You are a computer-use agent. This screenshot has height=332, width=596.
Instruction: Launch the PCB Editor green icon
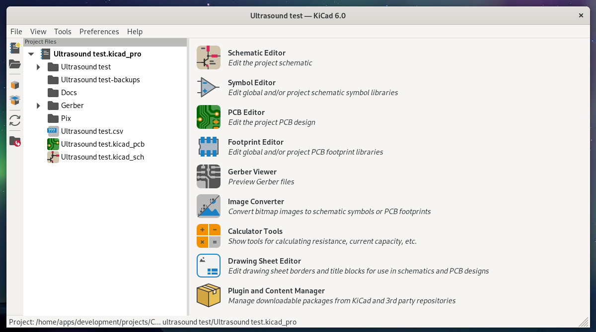[x=209, y=117]
